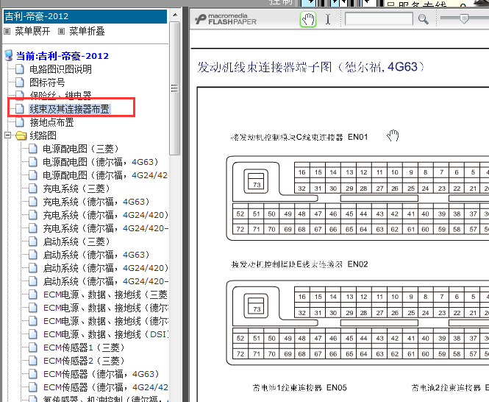The image size is (489, 402).
Task: Open 接地点布置 document
Action: tap(51, 122)
